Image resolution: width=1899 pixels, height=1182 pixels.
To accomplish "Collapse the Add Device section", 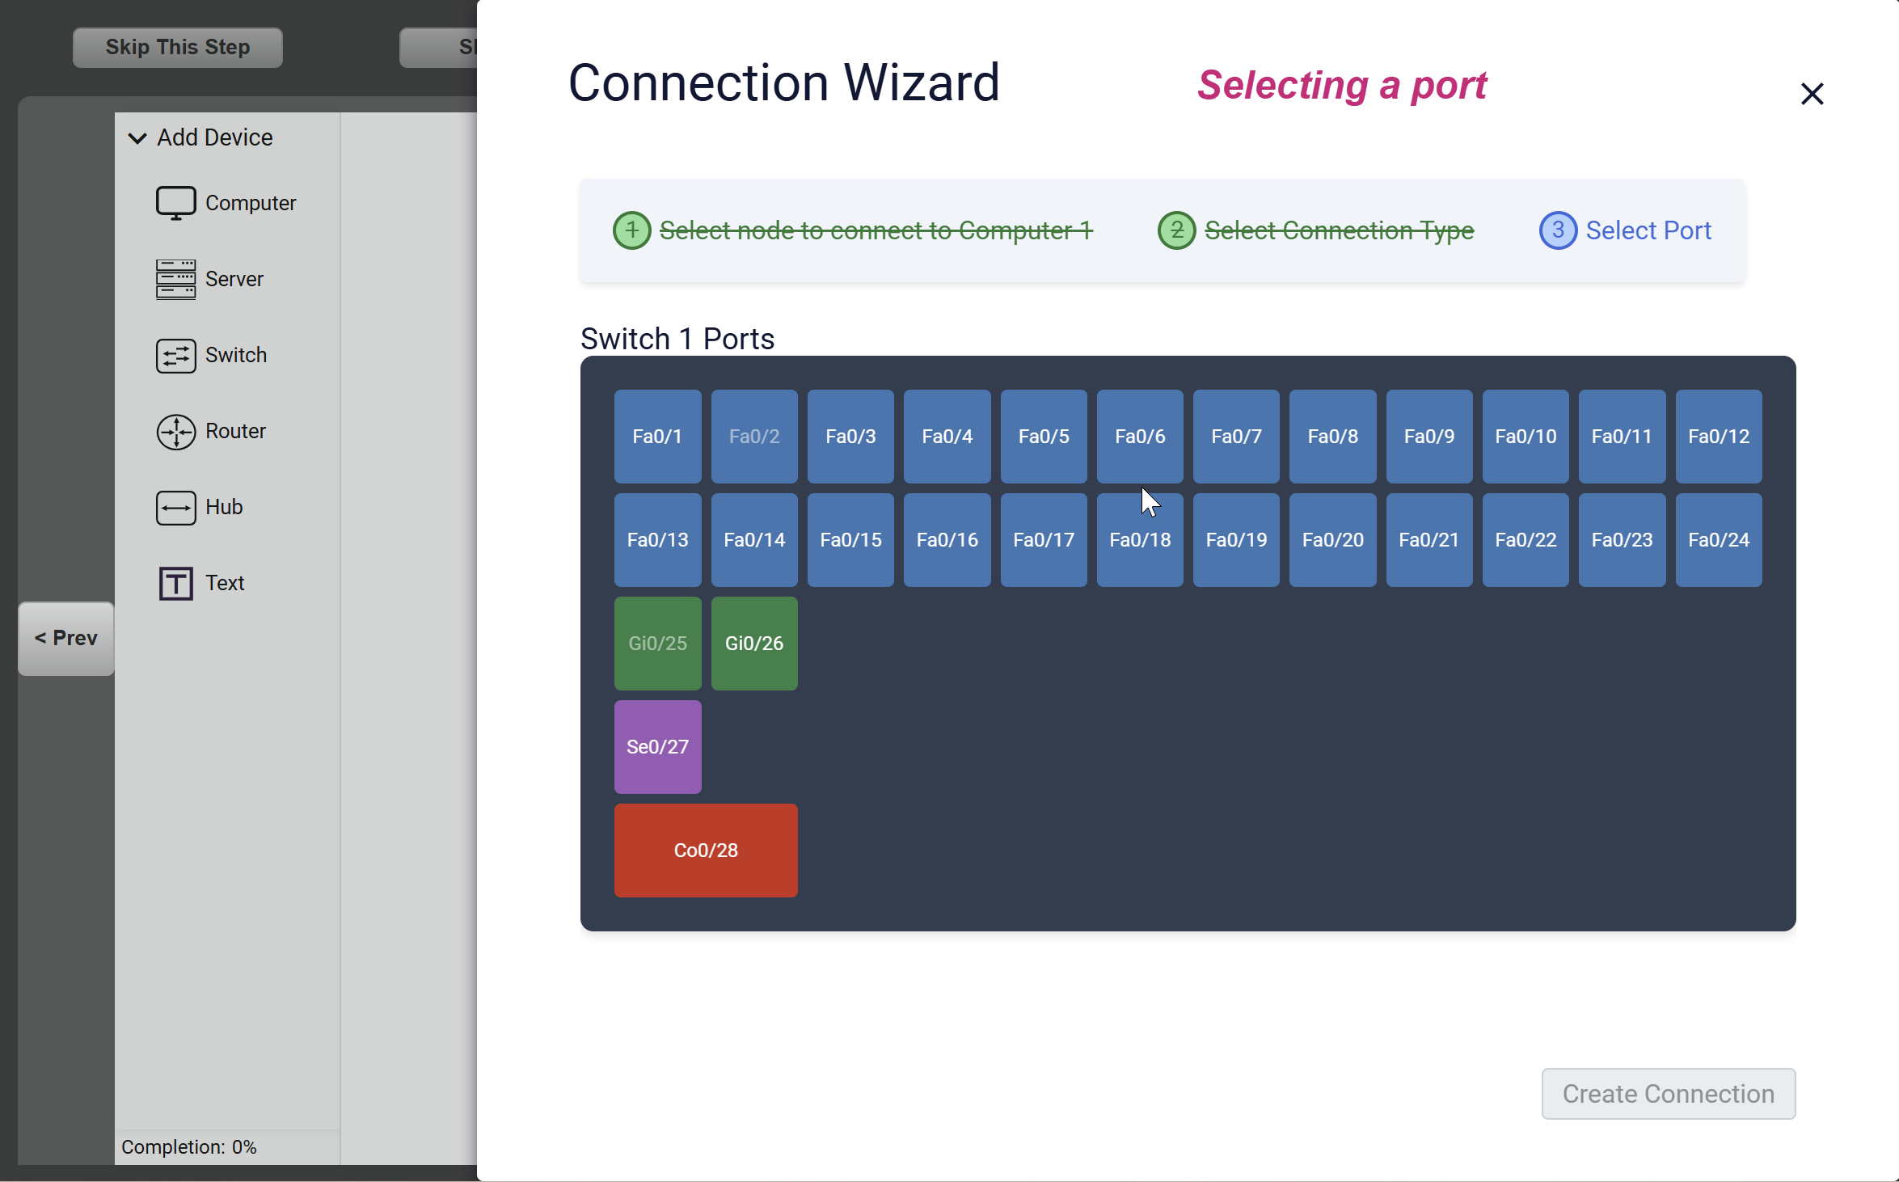I will (x=137, y=138).
